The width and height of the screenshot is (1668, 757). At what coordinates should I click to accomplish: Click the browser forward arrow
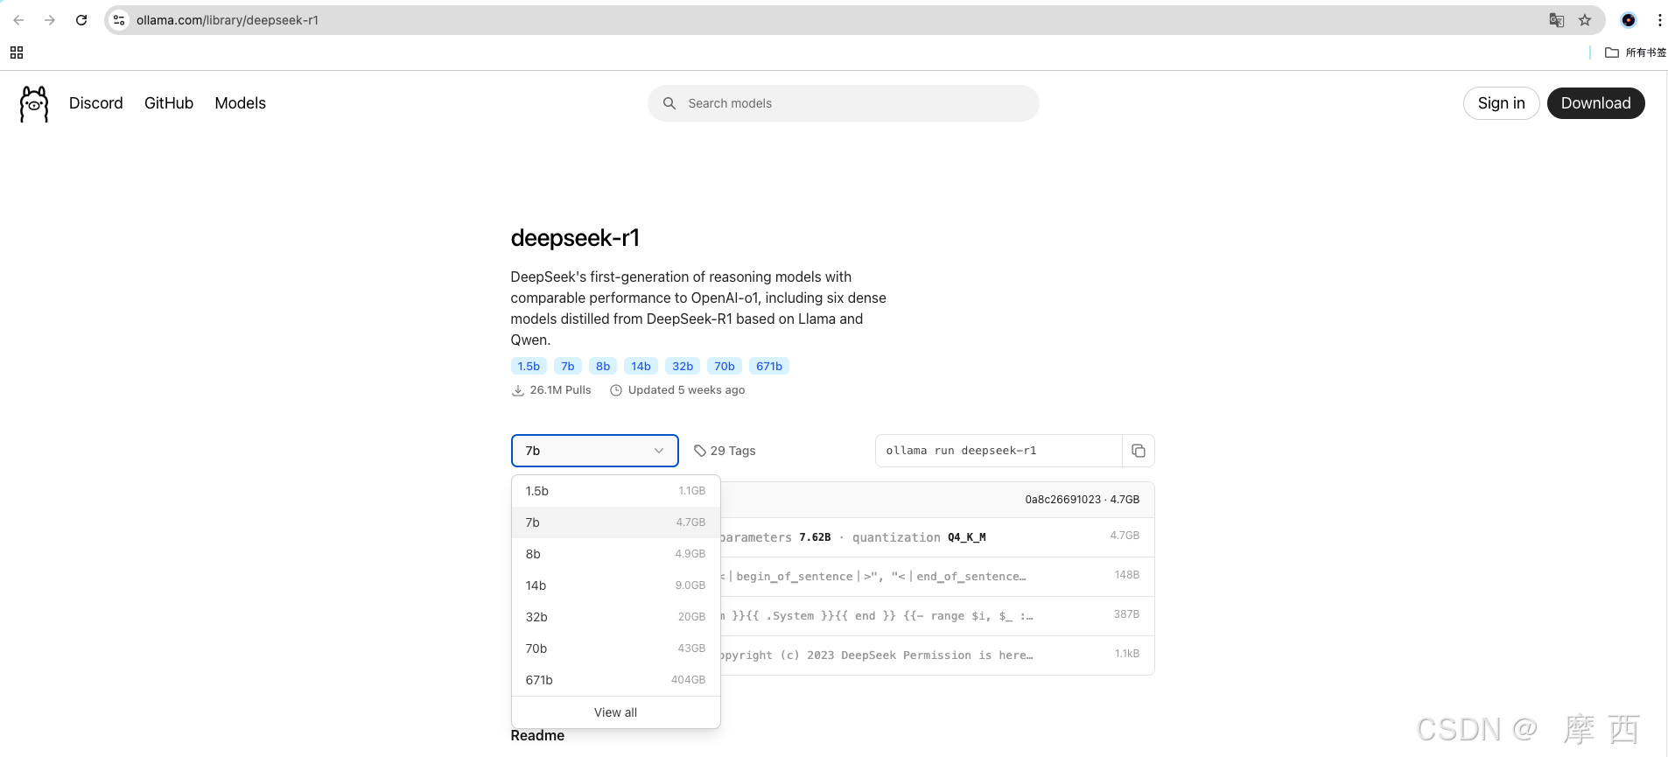point(50,20)
